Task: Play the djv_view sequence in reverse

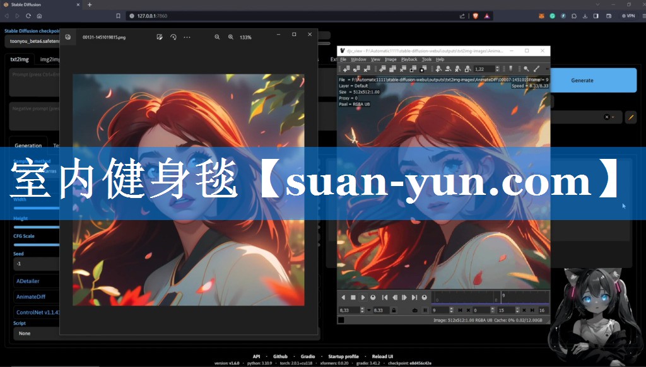Action: (x=343, y=298)
